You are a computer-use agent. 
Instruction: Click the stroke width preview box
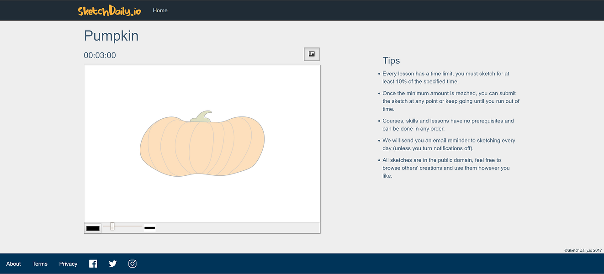pos(149,227)
